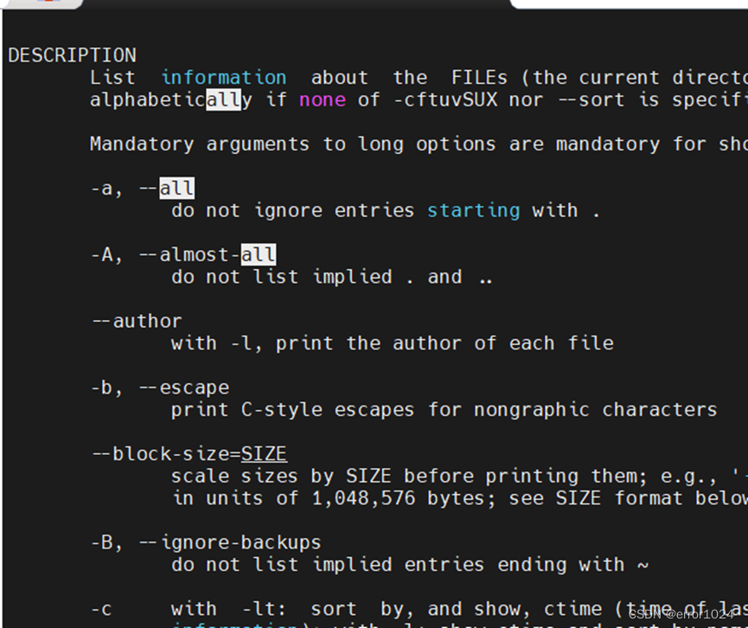Click the -b, --escape option line
Viewport: 748px width, 628px height.
[x=160, y=388]
